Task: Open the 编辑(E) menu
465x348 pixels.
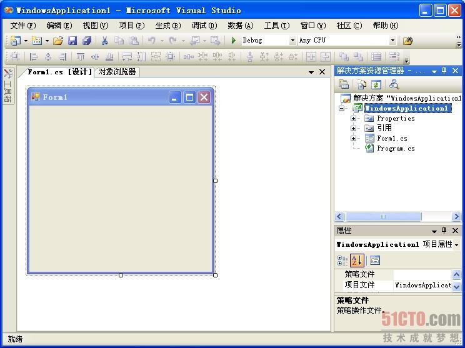Action: (x=59, y=26)
